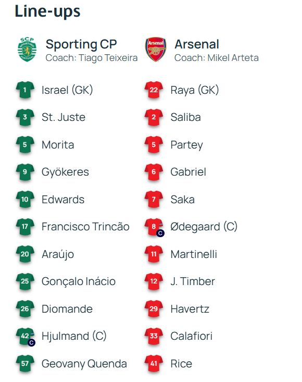This screenshot has width=302, height=382.
Task: Click Ødegaard's captain shirt number 8
Action: point(154,227)
